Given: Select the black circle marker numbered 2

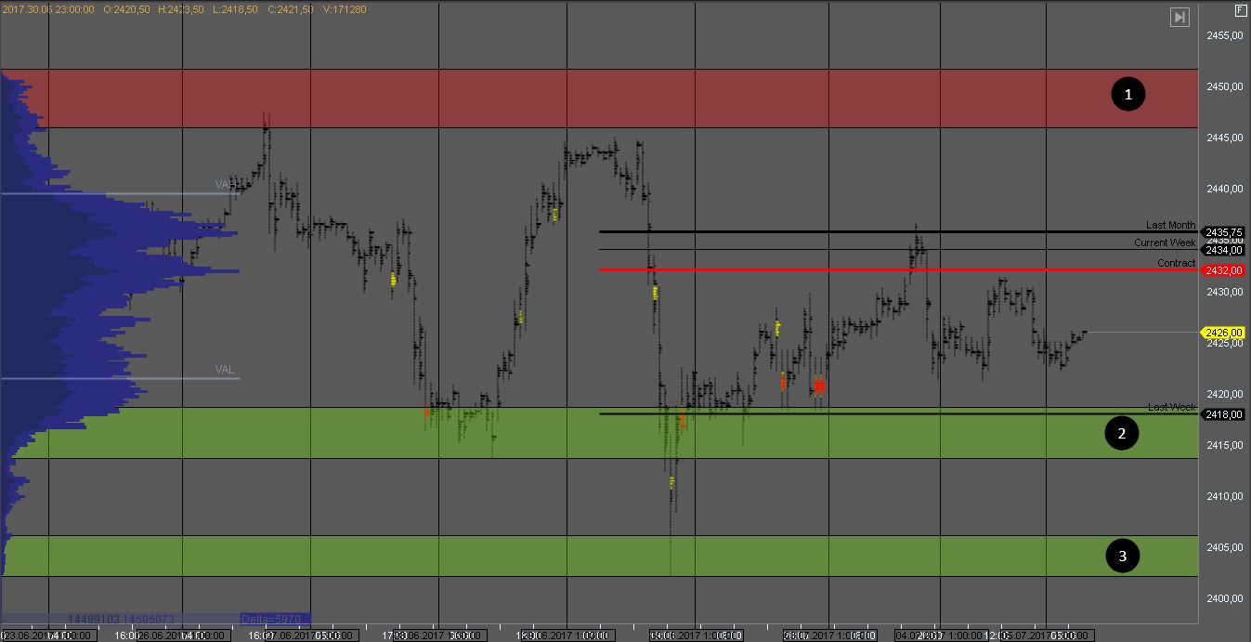Looking at the screenshot, I should tap(1122, 433).
